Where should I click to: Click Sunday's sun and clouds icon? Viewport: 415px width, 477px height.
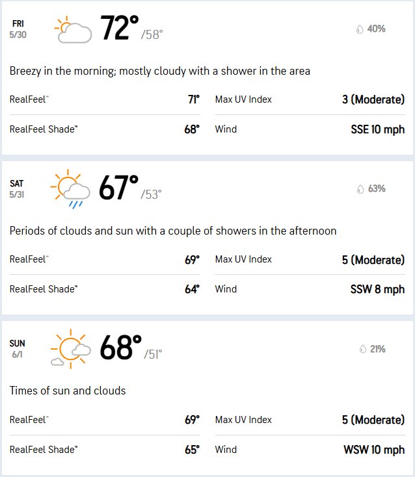pos(71,348)
